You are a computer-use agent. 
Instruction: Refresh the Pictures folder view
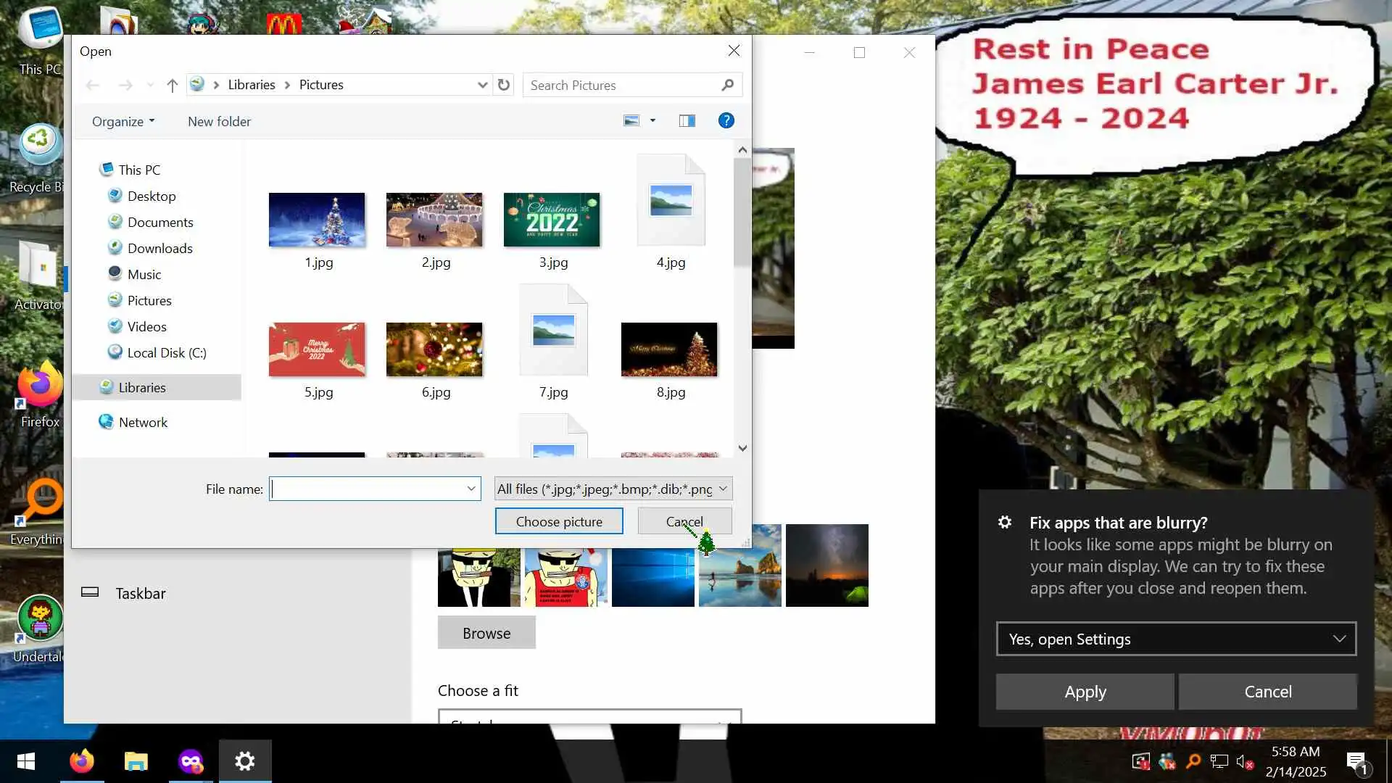[504, 85]
